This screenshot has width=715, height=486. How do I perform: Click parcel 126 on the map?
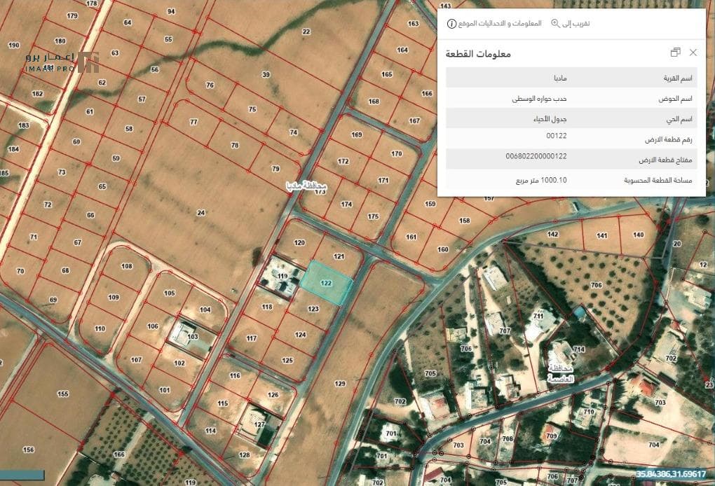[x=273, y=395]
